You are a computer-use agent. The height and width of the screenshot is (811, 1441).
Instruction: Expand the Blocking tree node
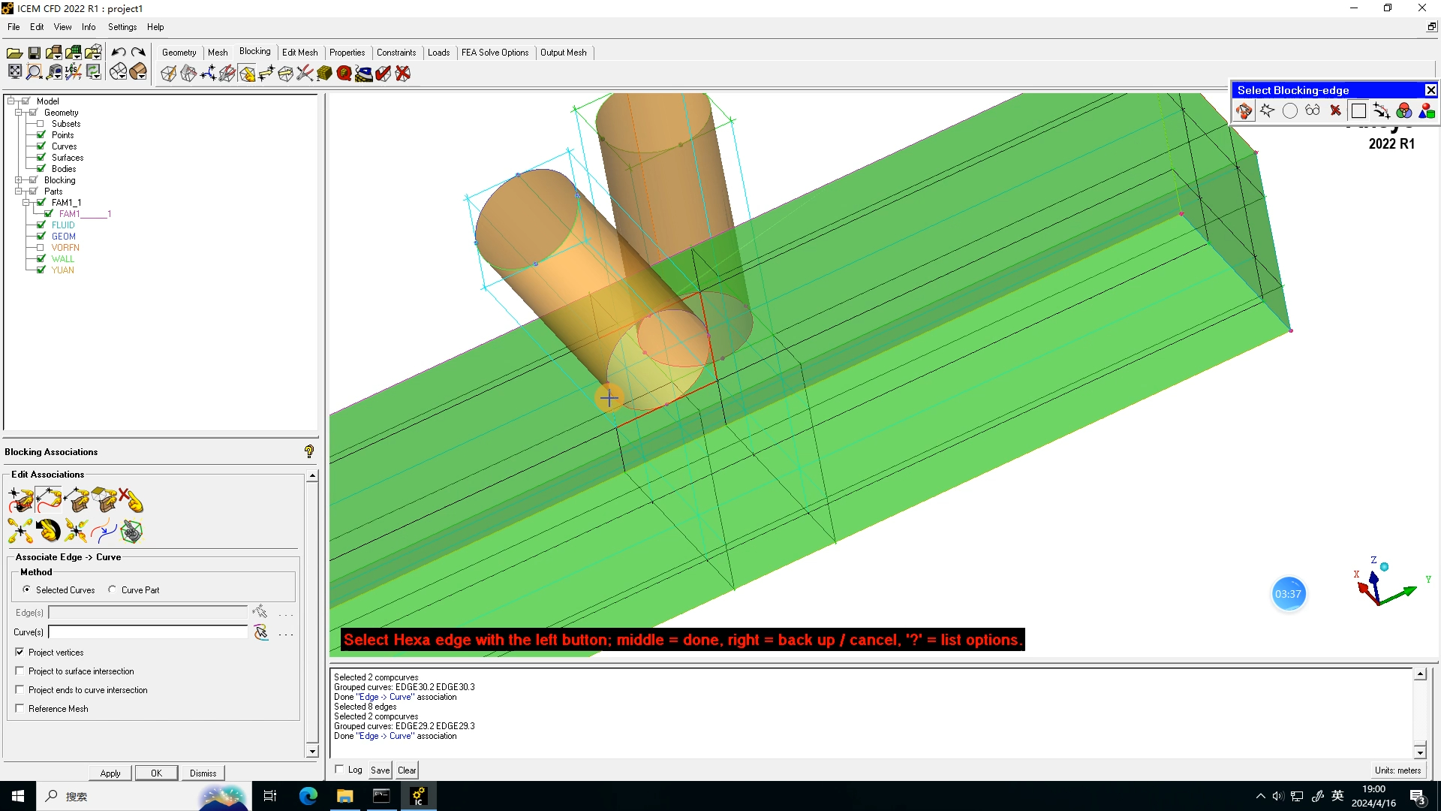(x=18, y=180)
